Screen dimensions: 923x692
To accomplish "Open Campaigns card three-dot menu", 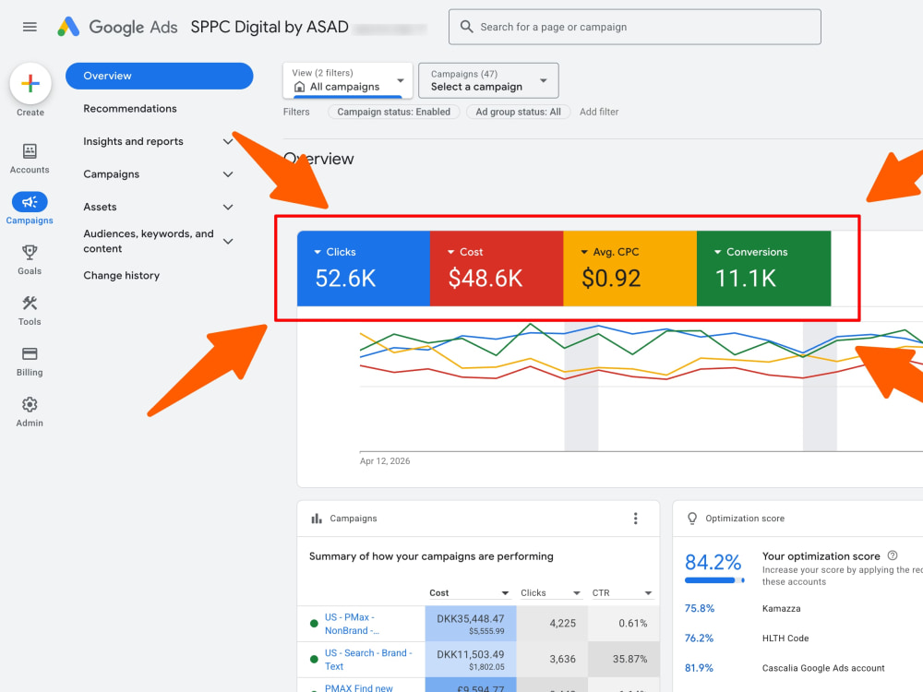I will coord(635,519).
